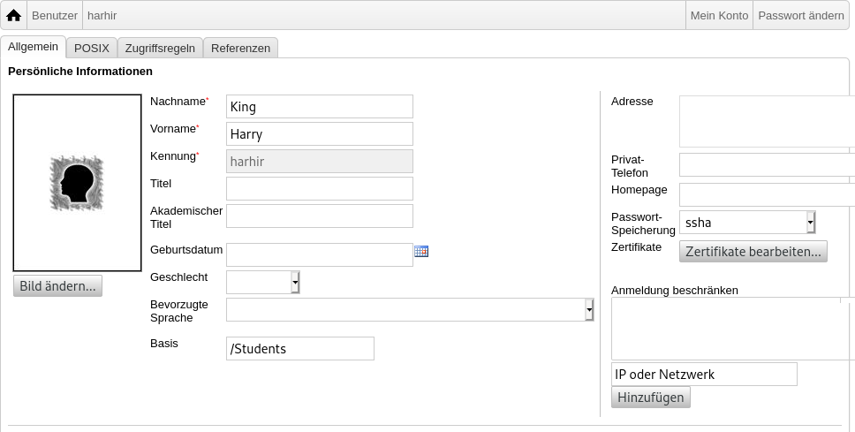Click the Basis field showing /Students
The image size is (855, 432).
[300, 349]
